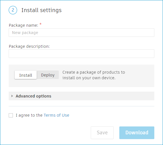The image size is (163, 145).
Task: Check the agree to Terms checkbox
Action: click(x=11, y=115)
